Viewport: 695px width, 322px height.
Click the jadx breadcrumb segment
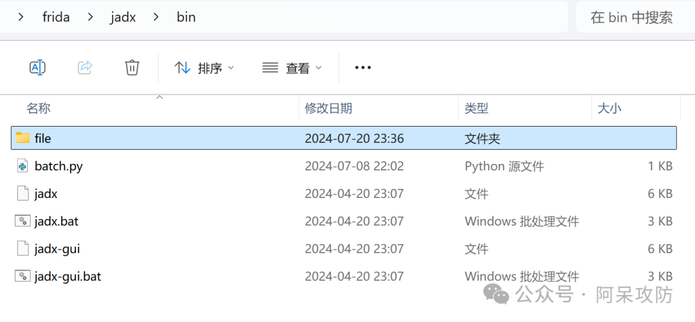123,17
